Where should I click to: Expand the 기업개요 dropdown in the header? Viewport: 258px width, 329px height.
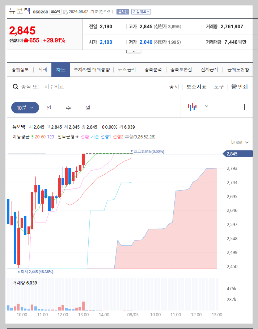pos(141,11)
